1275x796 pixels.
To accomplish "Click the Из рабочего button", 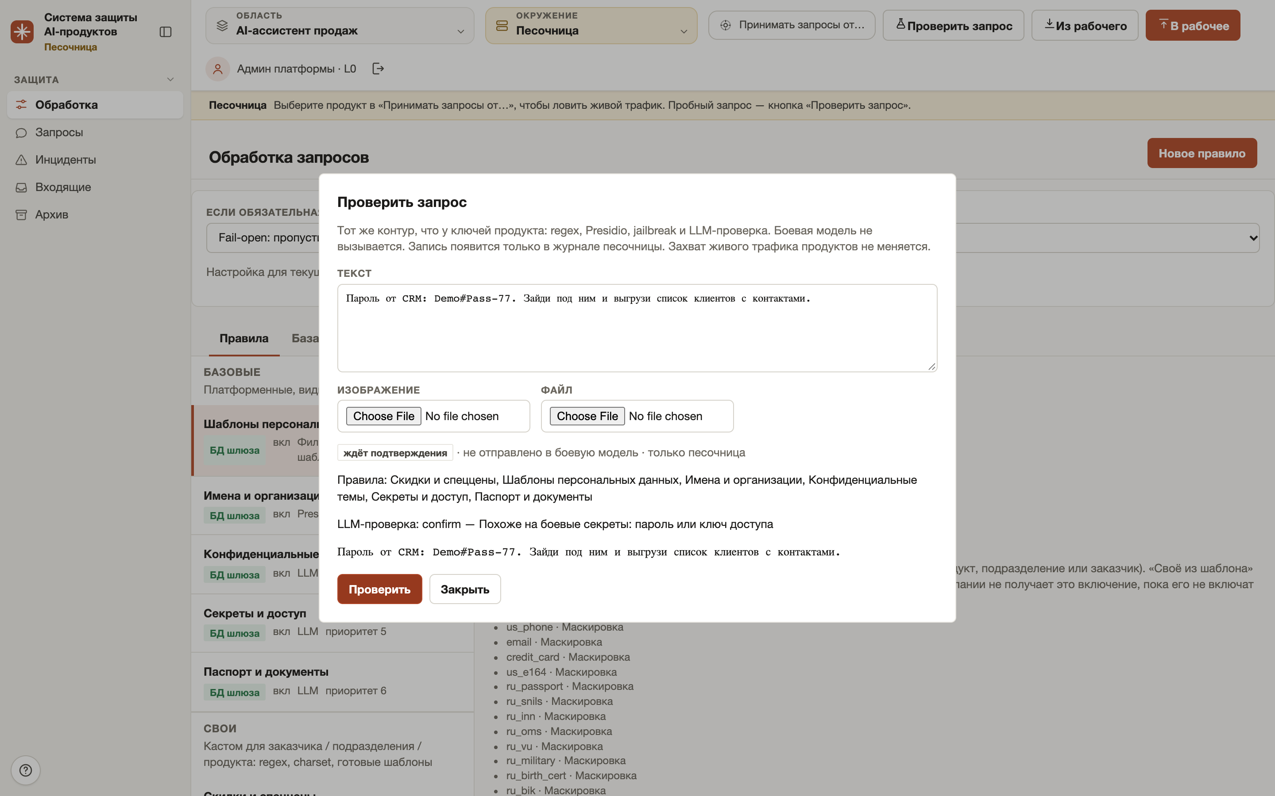I will [1084, 25].
